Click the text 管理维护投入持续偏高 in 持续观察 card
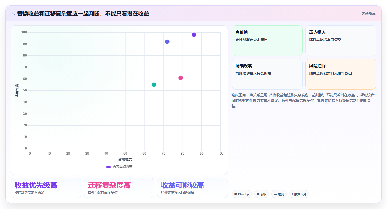This screenshot has width=387, height=209. point(253,73)
